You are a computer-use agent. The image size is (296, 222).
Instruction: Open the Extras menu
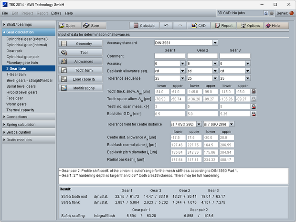click(x=56, y=13)
